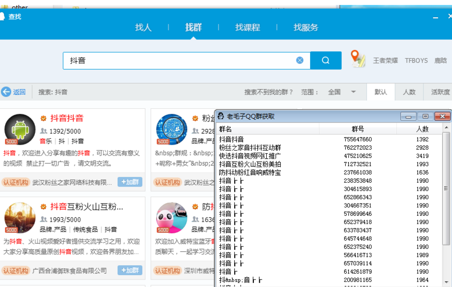This screenshot has height=287, width=452.
Task: Select the row 防抖动粉红音响威特宝
Action: pyautogui.click(x=329, y=172)
